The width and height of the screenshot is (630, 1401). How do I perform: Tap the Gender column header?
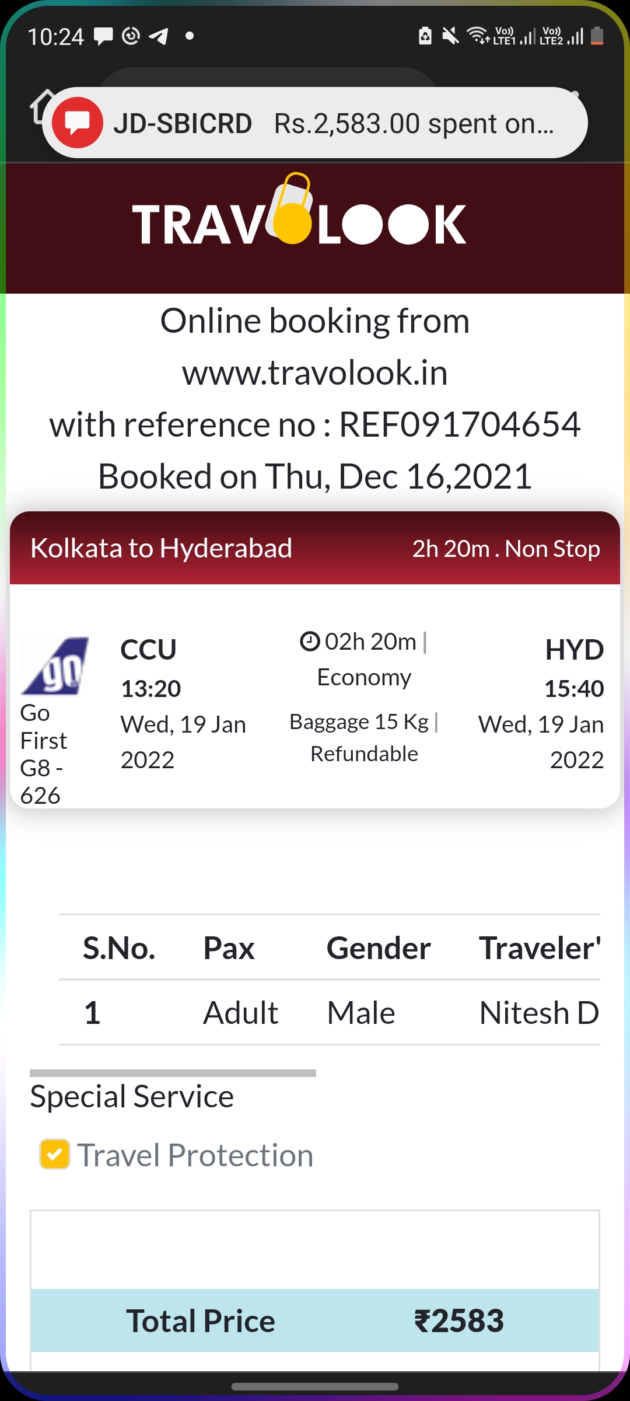point(379,947)
